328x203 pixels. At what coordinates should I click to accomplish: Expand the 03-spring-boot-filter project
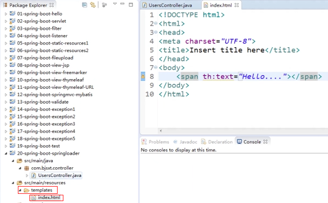(6, 28)
